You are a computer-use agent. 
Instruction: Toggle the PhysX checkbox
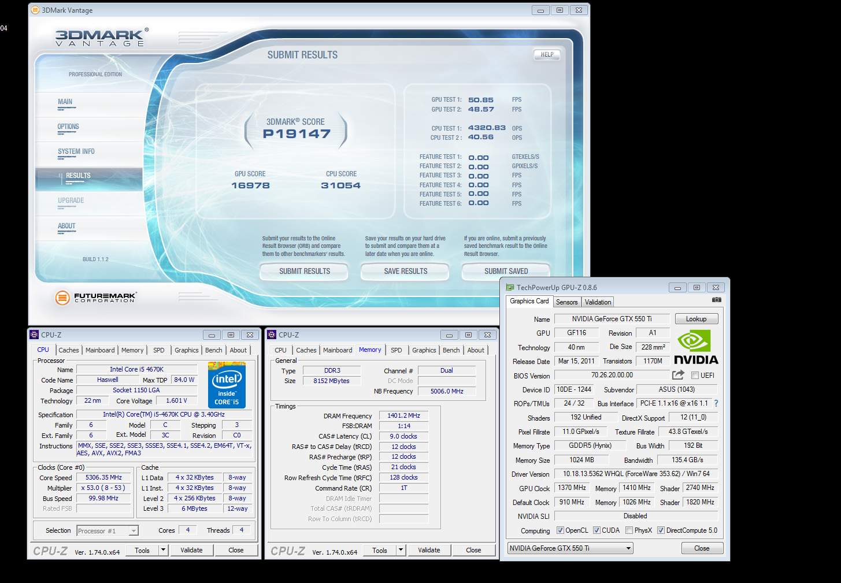pyautogui.click(x=629, y=530)
